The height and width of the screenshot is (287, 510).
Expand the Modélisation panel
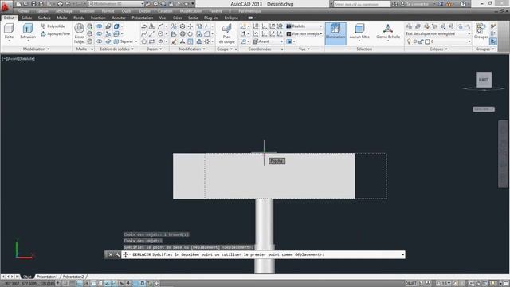(x=36, y=49)
